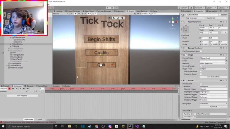230x129 pixels.
Task: Open Runtime Only dropdown in On Click
Action: [190, 114]
